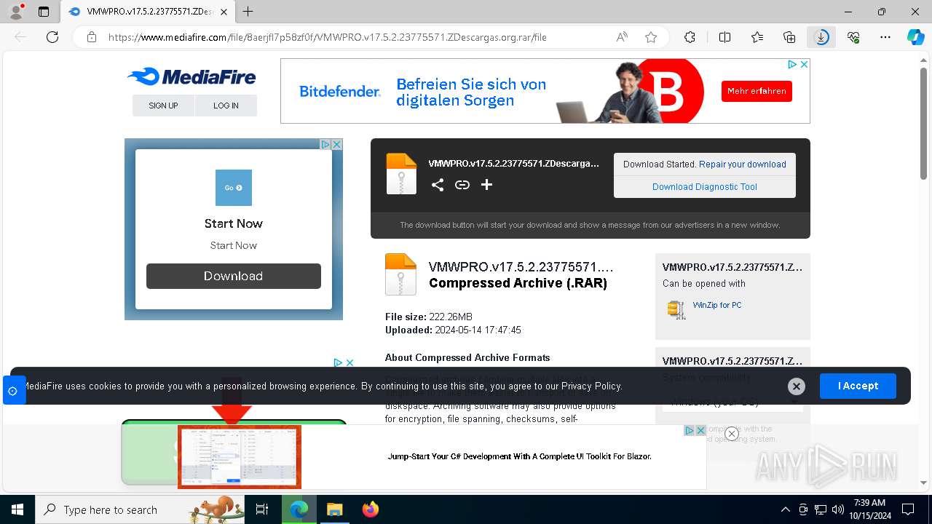Toggle the split screen view
Screen dimensions: 932x524
click(724, 37)
